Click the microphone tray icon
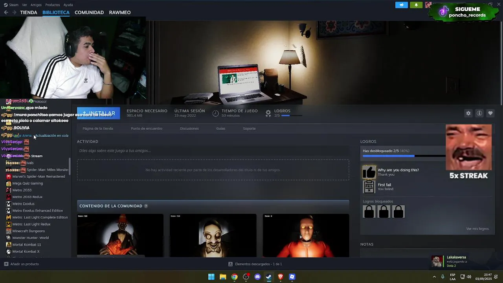This screenshot has width=503, height=283. [x=443, y=277]
